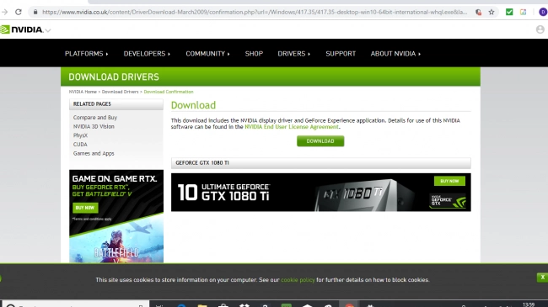Expand the Drivers menu

[294, 54]
